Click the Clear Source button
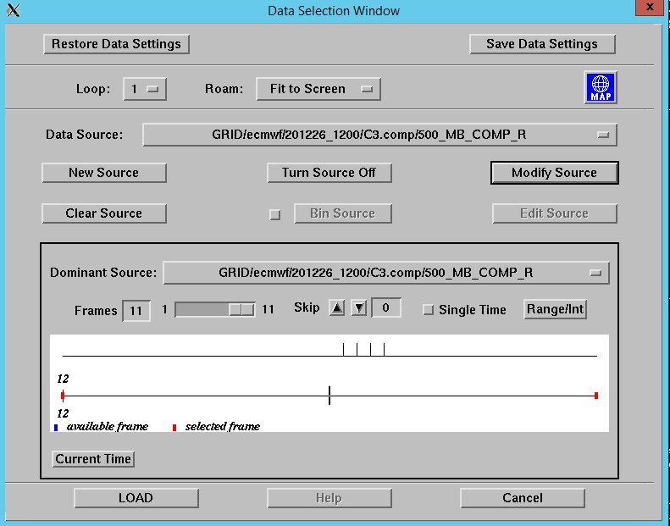670x526 pixels. coord(104,213)
